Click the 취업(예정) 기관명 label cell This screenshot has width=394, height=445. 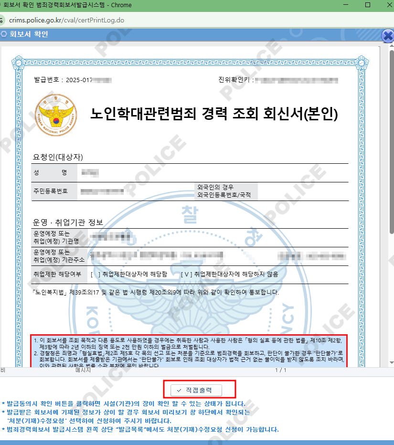point(59,238)
